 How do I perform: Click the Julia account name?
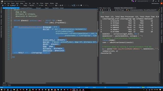(155, 3)
